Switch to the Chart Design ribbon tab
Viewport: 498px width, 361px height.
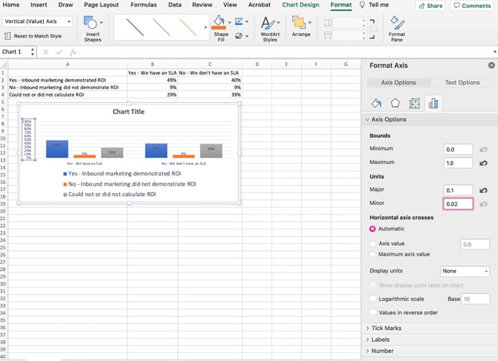pos(301,5)
